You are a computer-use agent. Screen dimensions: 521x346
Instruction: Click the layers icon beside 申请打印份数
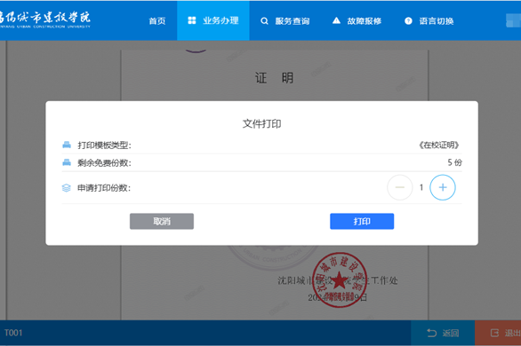(67, 188)
